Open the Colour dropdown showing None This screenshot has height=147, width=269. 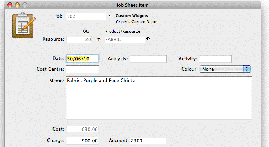click(225, 69)
